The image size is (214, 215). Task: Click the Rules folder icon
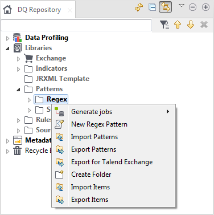point(28,120)
